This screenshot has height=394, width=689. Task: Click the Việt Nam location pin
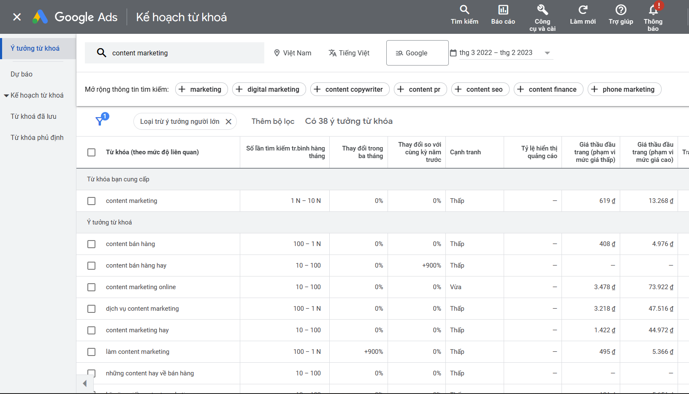[277, 53]
